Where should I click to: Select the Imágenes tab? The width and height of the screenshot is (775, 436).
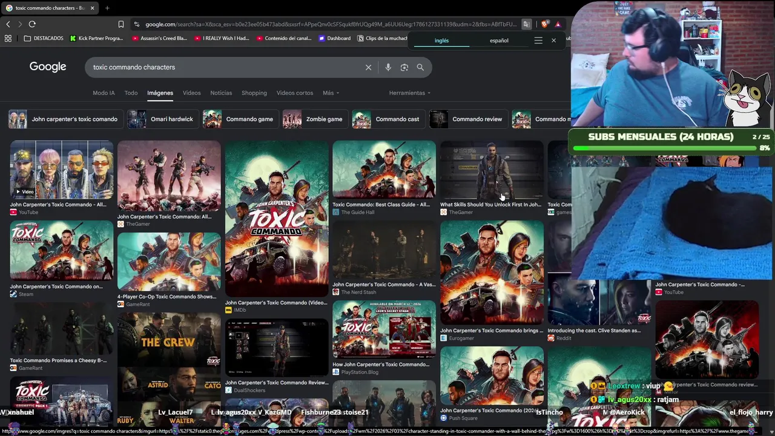[160, 93]
